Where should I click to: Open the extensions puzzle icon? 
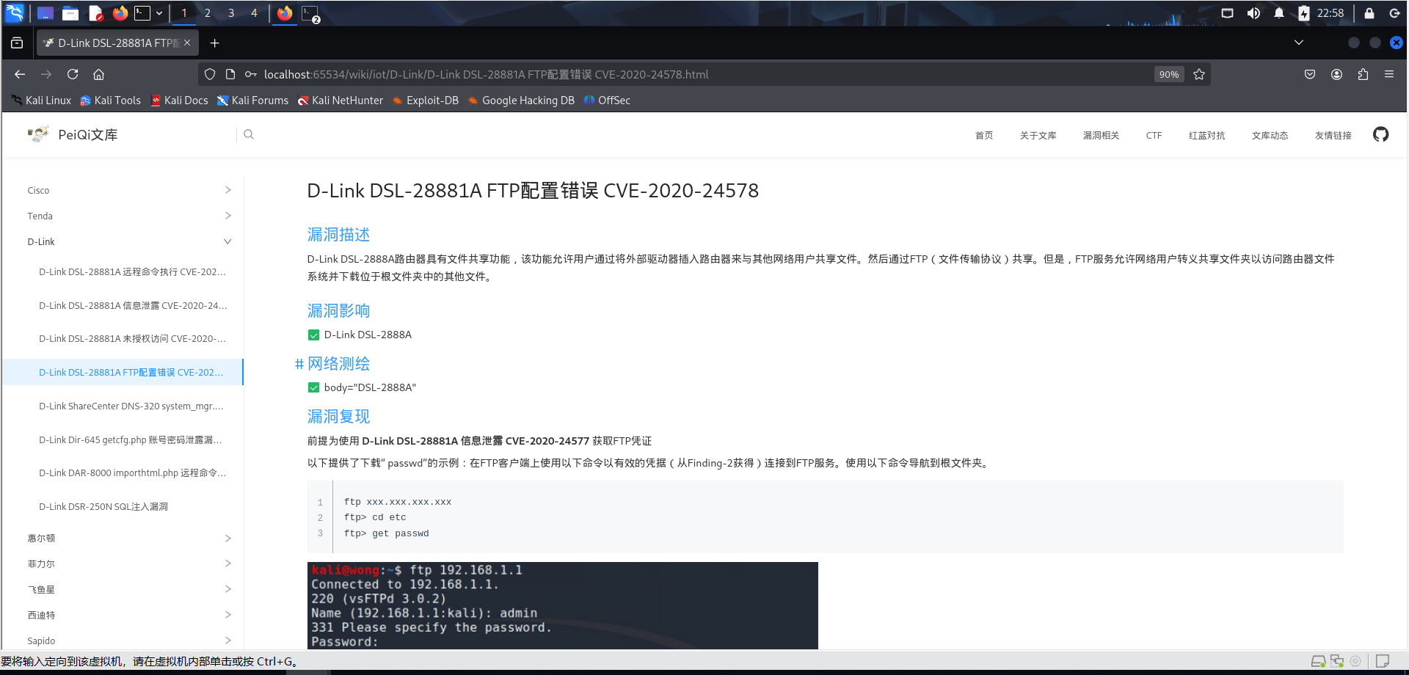click(x=1363, y=74)
